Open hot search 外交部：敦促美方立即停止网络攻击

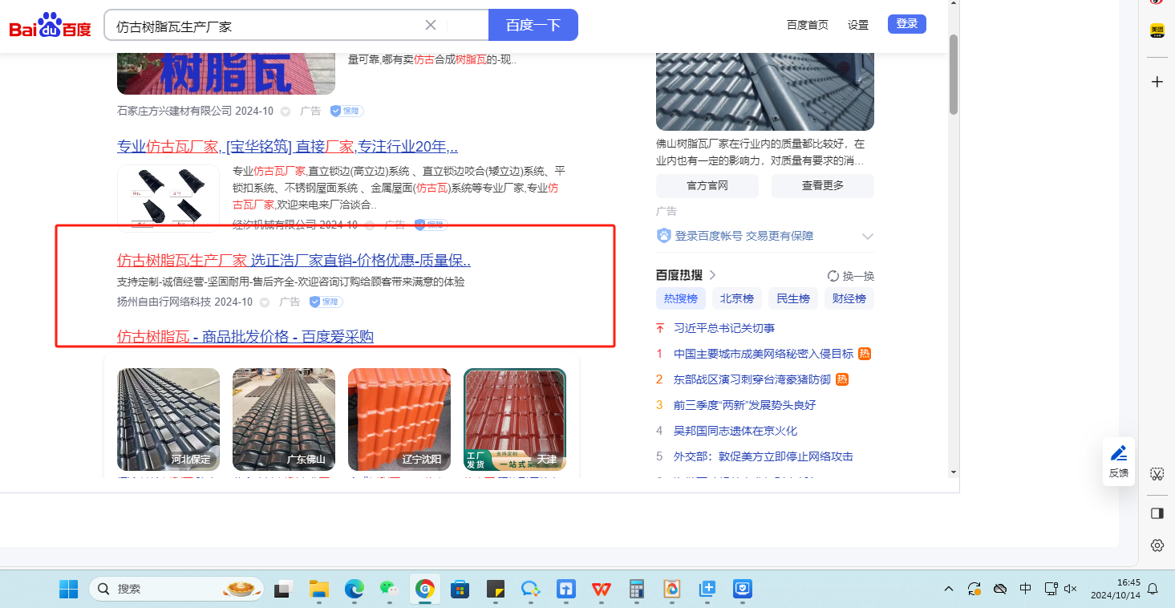pos(764,456)
